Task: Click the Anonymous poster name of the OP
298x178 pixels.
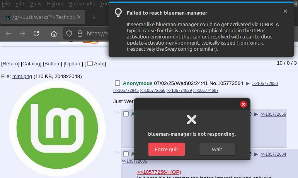Action: [138, 83]
